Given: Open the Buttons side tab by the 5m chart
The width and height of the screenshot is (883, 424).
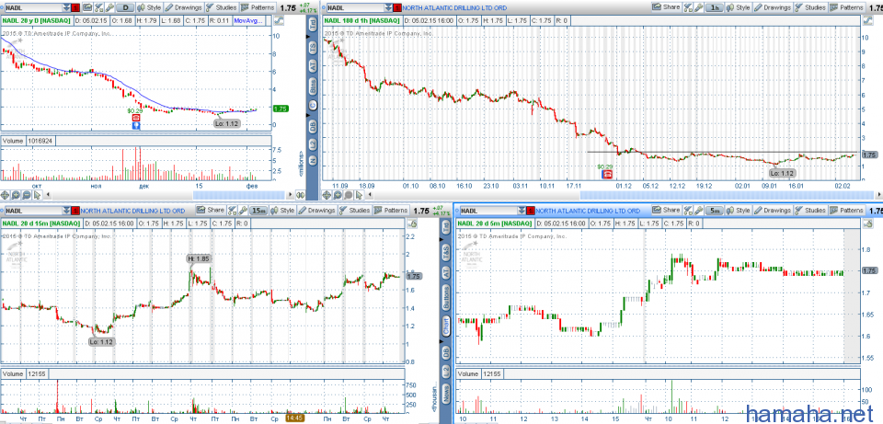Looking at the screenshot, I should coord(446,298).
